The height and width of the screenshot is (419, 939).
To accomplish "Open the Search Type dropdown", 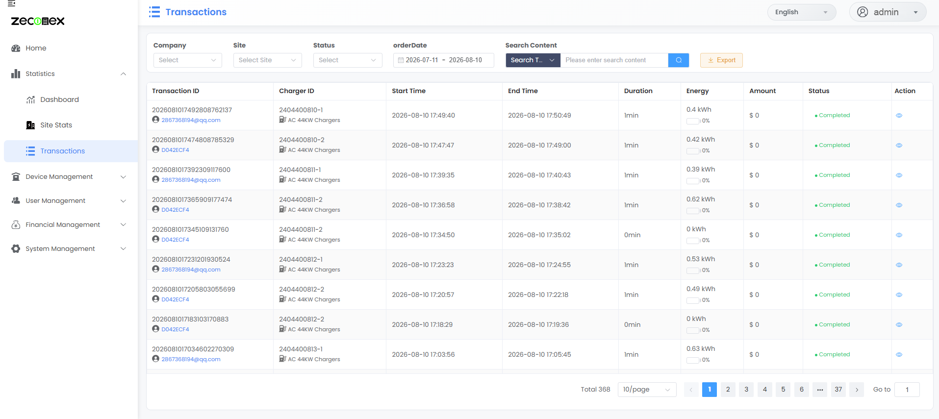I will [x=533, y=60].
